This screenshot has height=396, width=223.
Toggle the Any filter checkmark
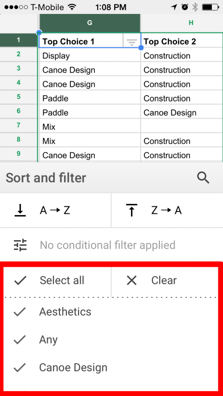point(20,340)
